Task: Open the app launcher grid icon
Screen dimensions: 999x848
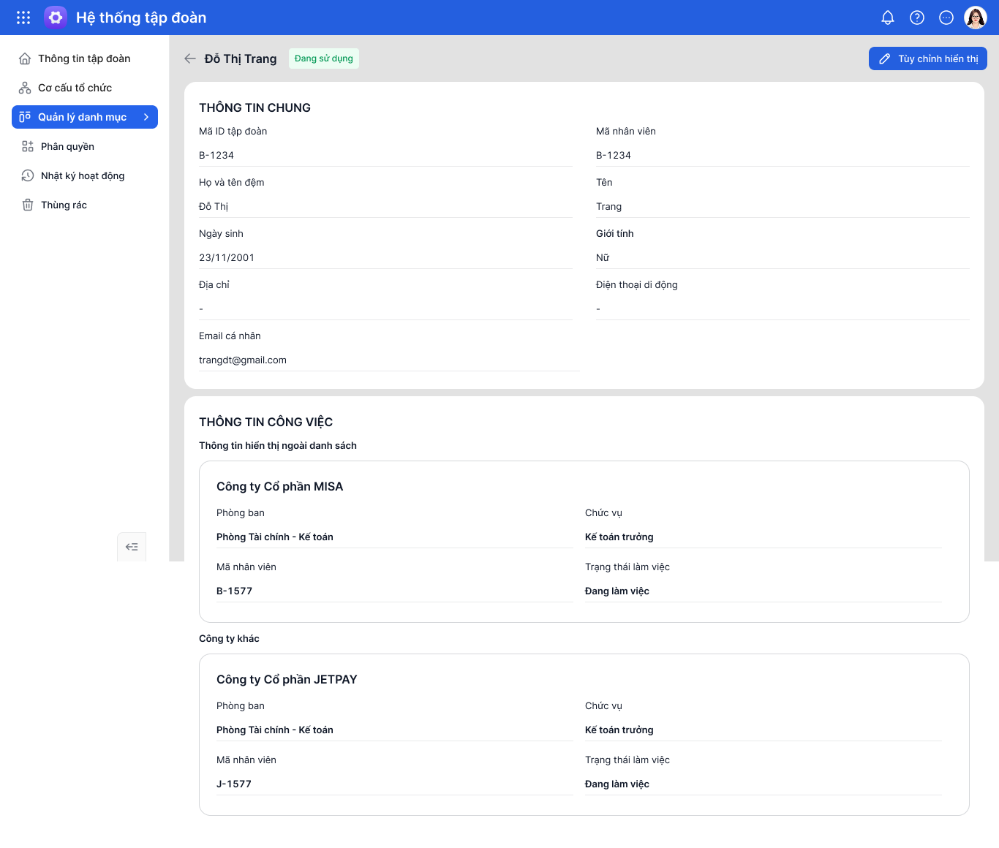Action: point(23,18)
